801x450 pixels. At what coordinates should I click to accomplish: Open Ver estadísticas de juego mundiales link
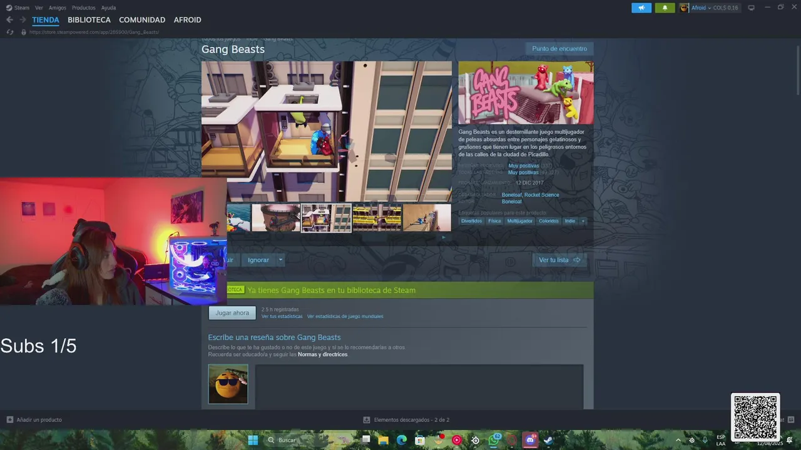345,316
